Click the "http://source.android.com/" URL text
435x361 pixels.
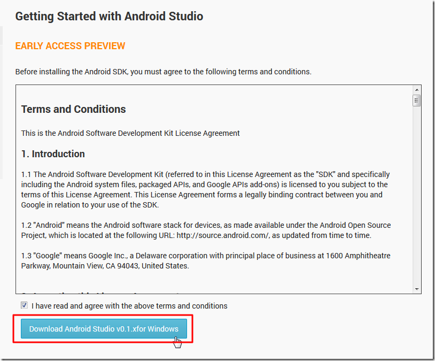pos(223,235)
